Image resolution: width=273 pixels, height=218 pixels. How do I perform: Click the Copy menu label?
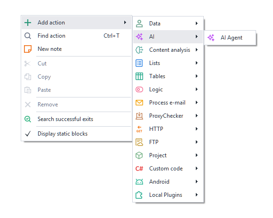click(x=44, y=77)
